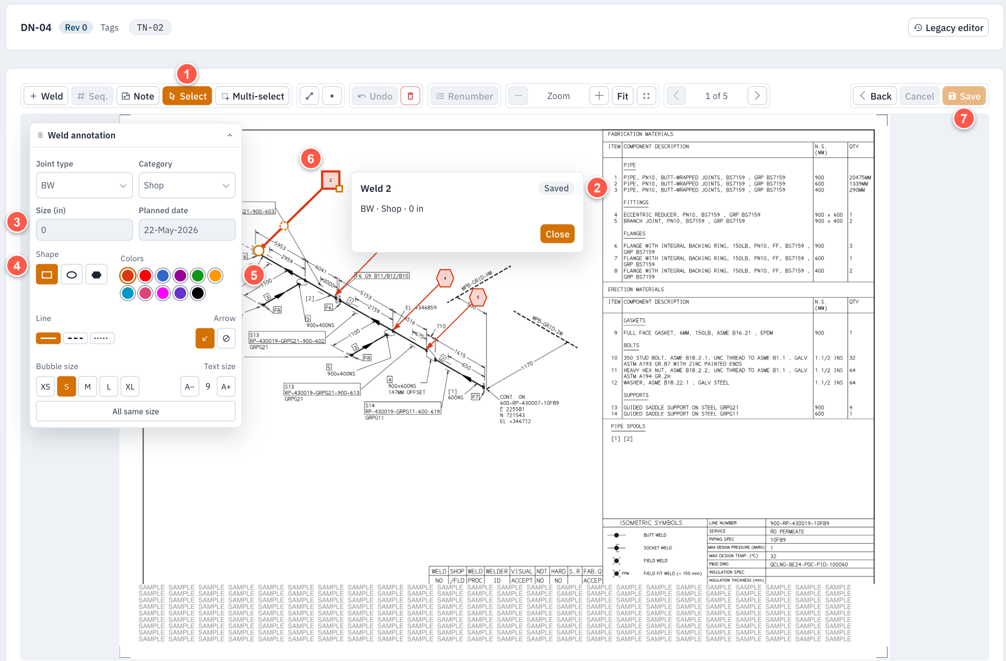Activate the Select tool
Image resolution: width=1006 pixels, height=661 pixels.
(187, 96)
